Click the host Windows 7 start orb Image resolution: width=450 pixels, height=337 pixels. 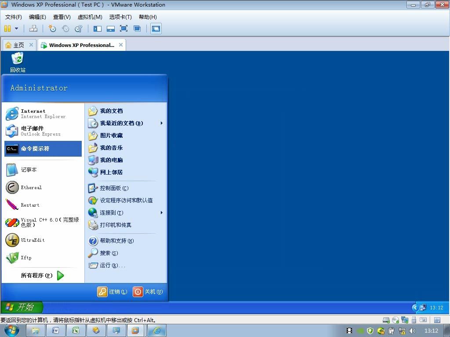pyautogui.click(x=11, y=331)
